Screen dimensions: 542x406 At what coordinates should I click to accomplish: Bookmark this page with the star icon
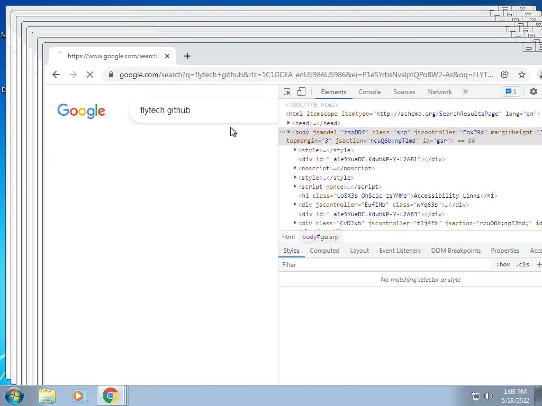coord(521,75)
